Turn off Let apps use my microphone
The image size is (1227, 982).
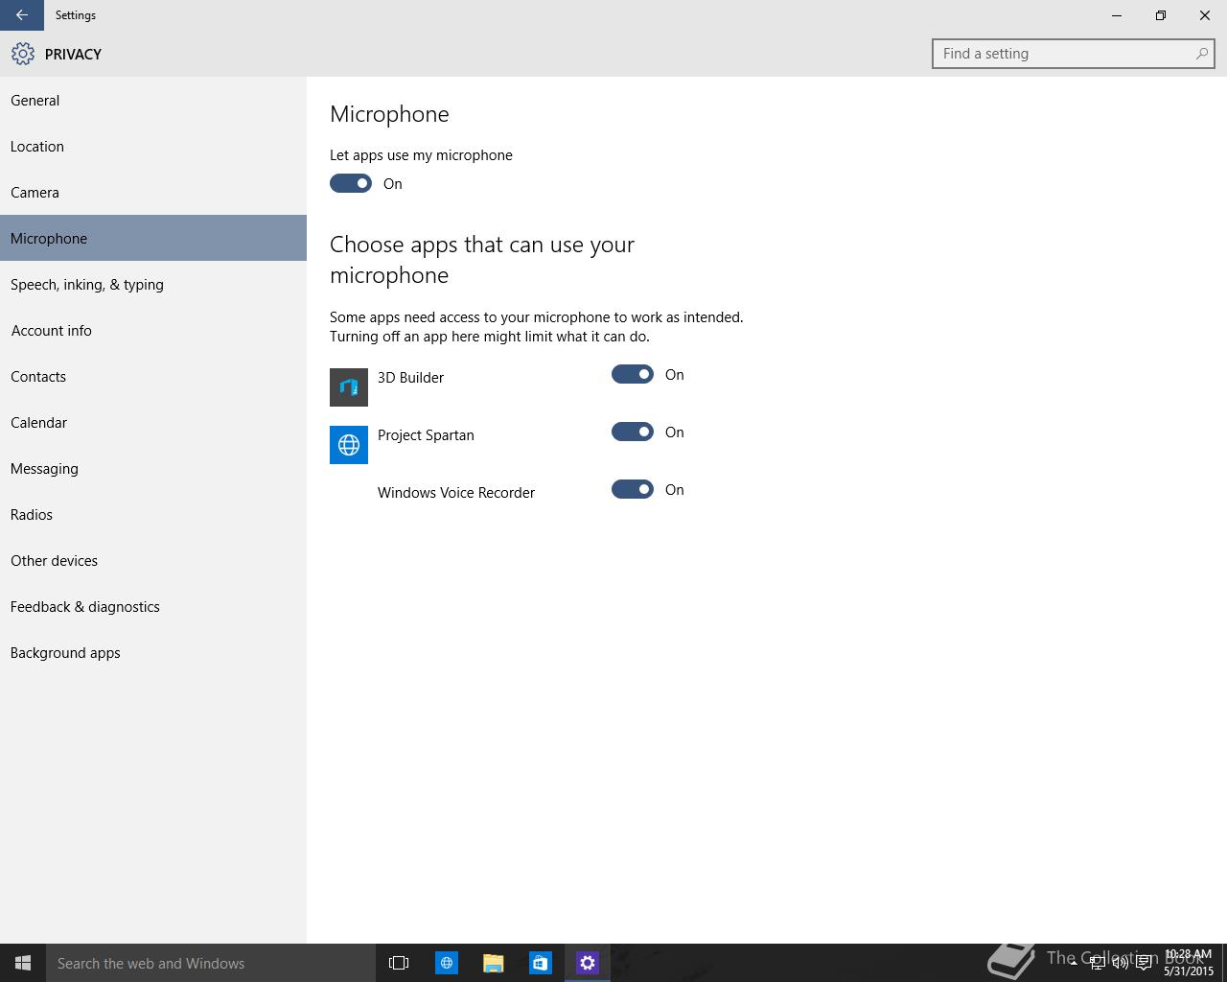pyautogui.click(x=351, y=183)
